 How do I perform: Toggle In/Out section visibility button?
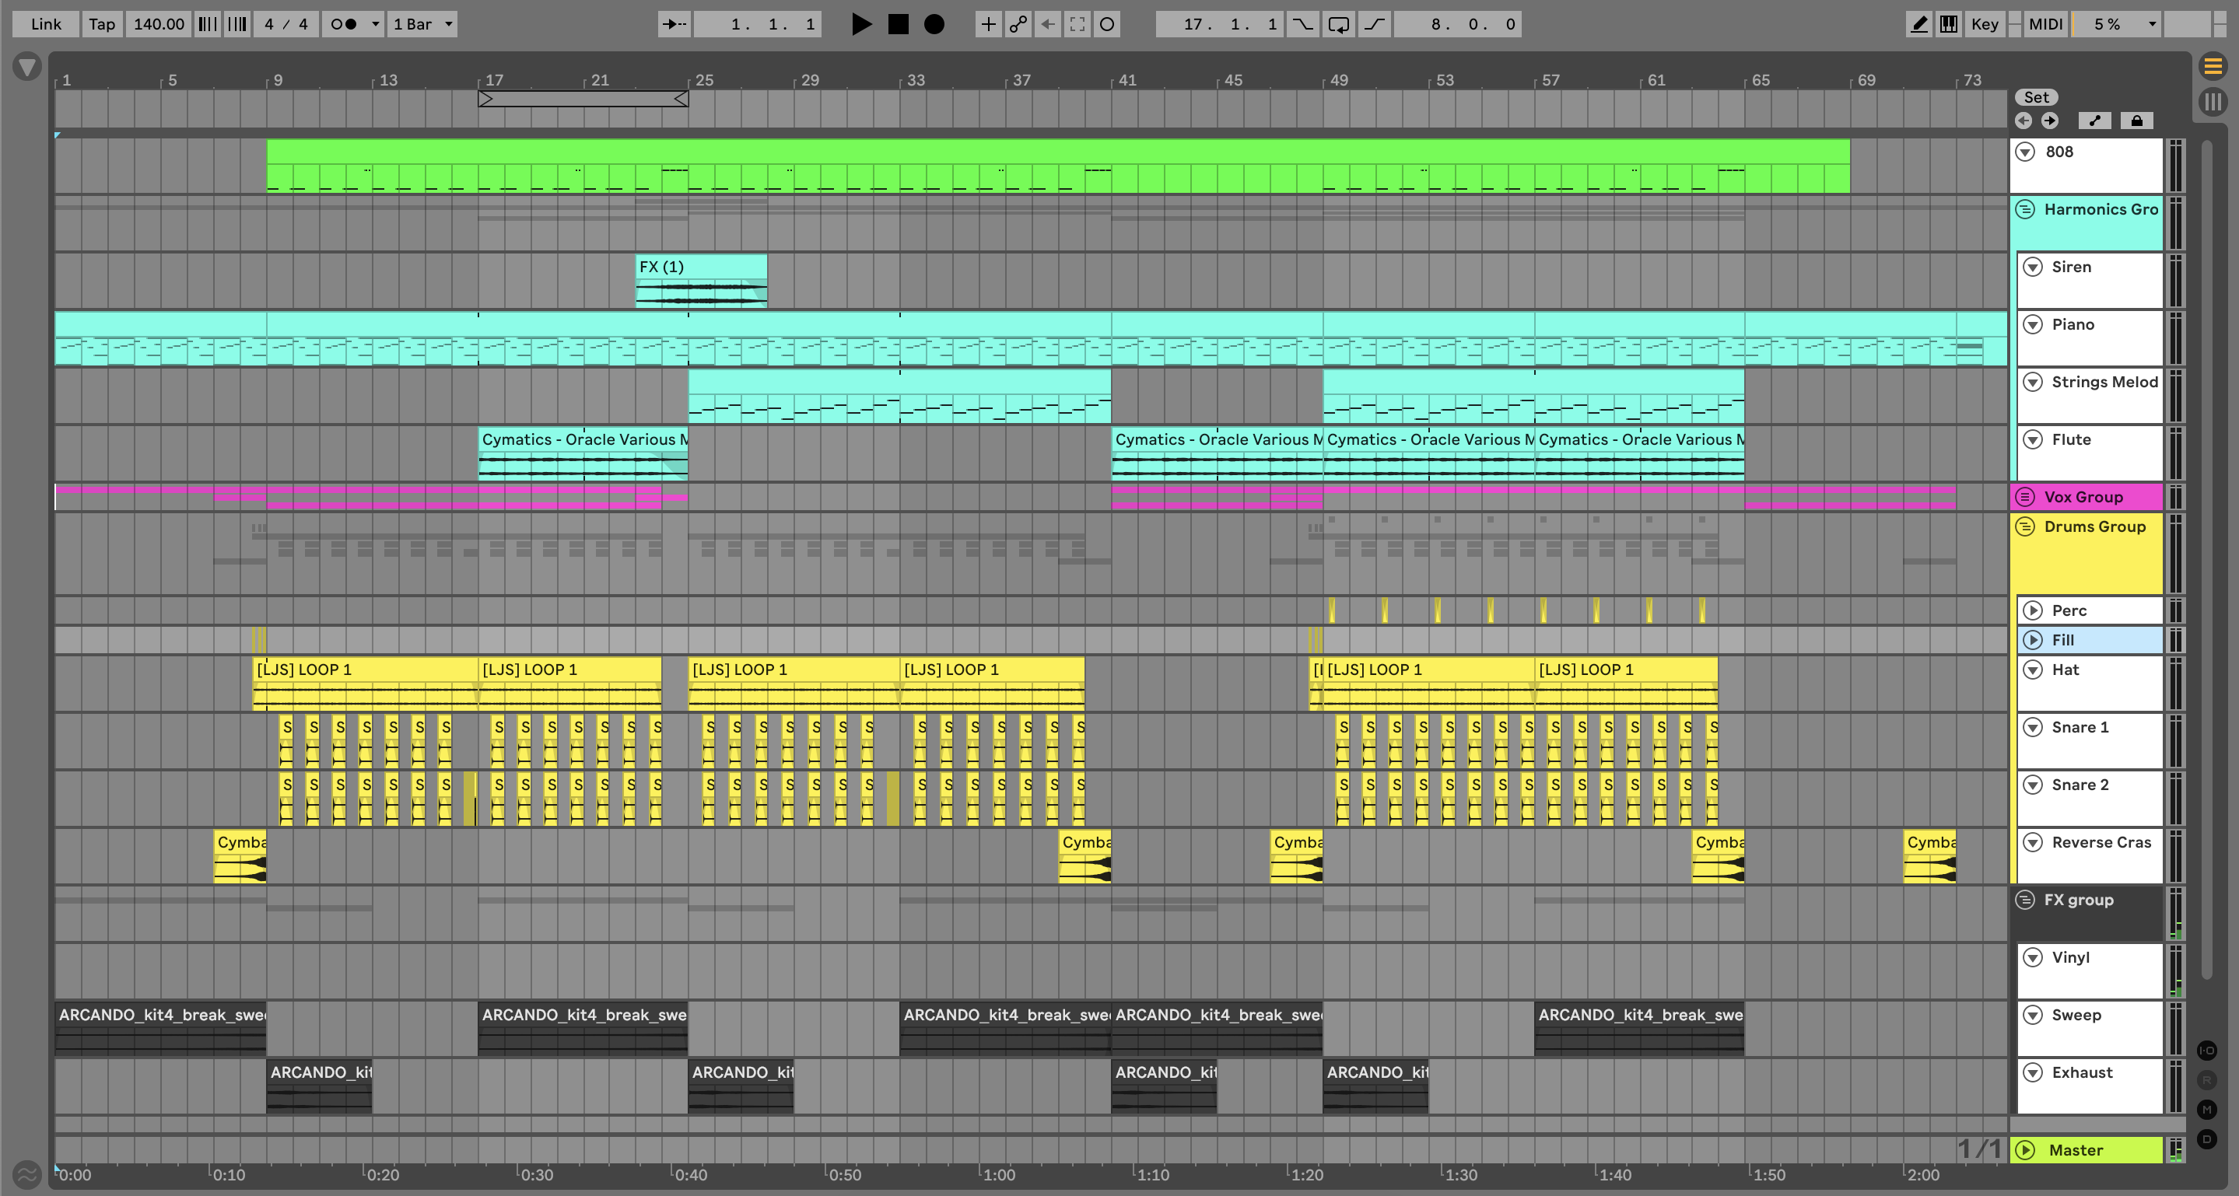[x=2207, y=1051]
